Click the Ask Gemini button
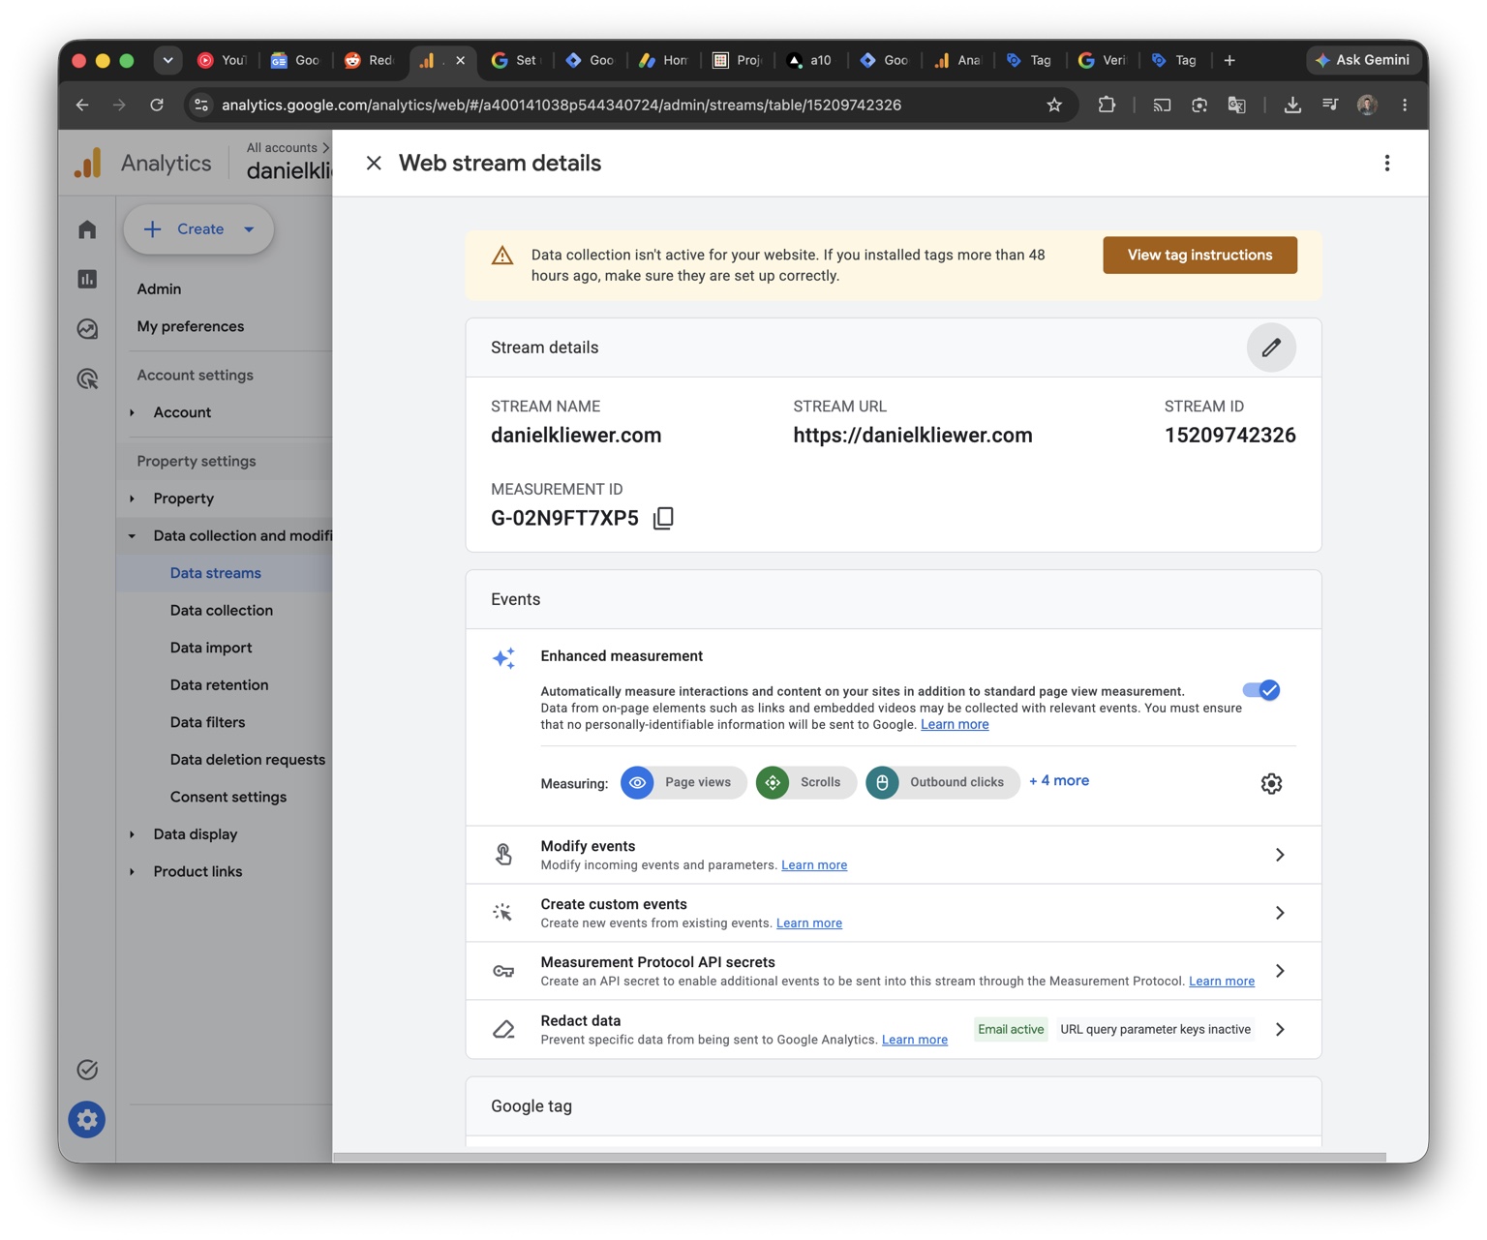The height and width of the screenshot is (1240, 1487). tap(1365, 60)
